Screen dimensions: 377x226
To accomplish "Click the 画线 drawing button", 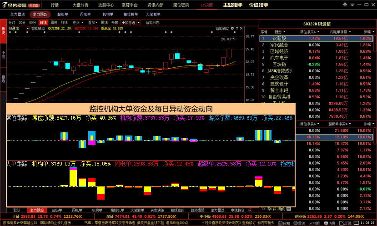I will tap(104, 23).
